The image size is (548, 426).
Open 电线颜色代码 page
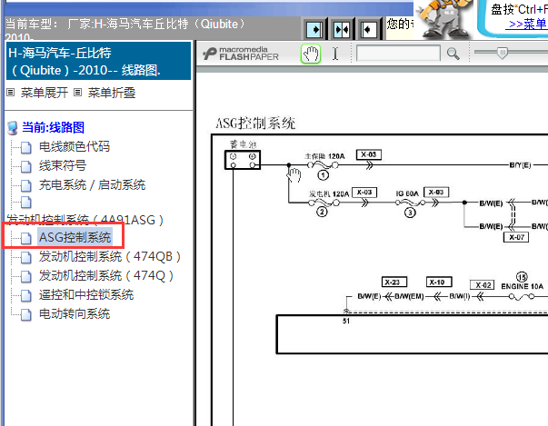(x=75, y=146)
